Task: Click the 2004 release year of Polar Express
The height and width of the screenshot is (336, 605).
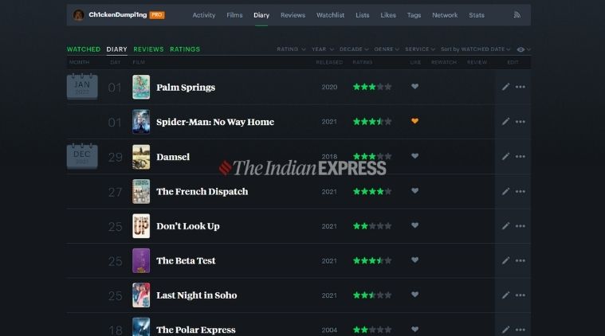Action: (329, 330)
